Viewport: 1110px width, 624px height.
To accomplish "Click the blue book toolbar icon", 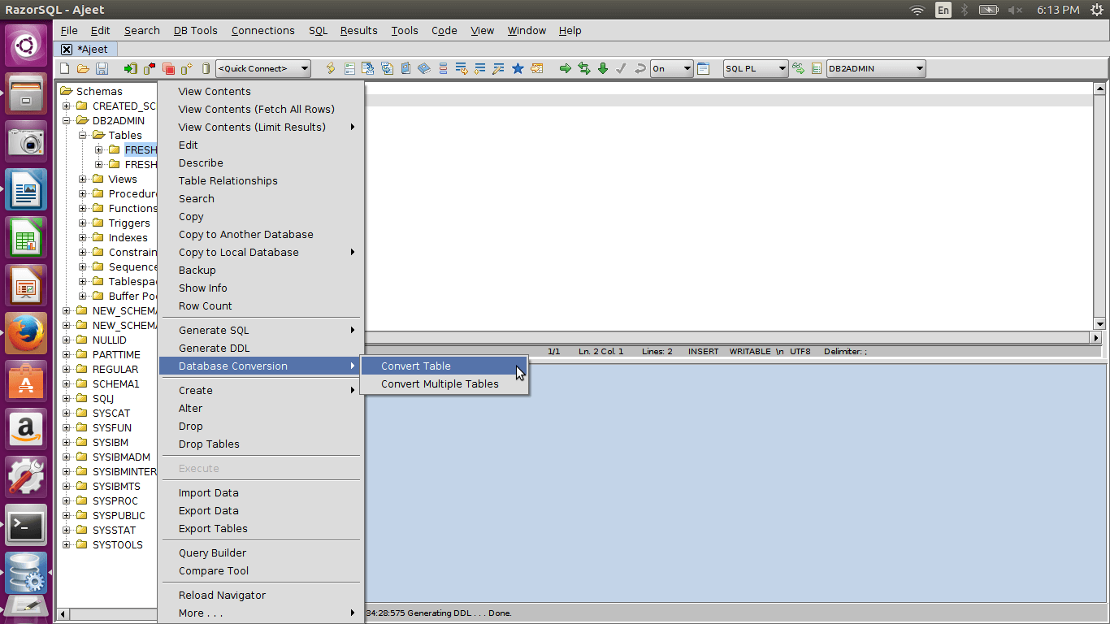I will click(424, 68).
